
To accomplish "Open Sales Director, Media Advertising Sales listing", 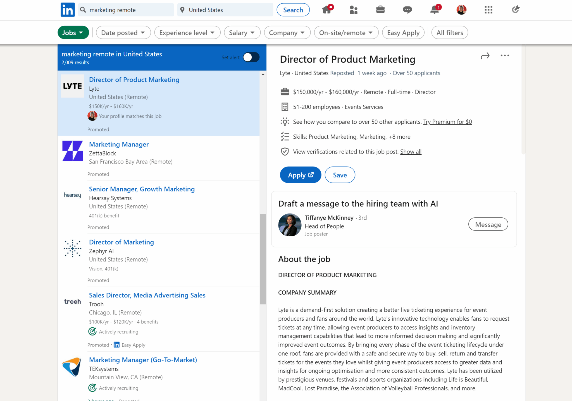I will pos(147,295).
